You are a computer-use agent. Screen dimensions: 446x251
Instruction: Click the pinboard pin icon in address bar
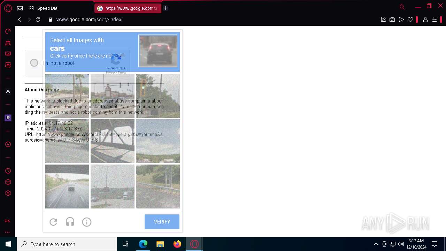coord(383,20)
